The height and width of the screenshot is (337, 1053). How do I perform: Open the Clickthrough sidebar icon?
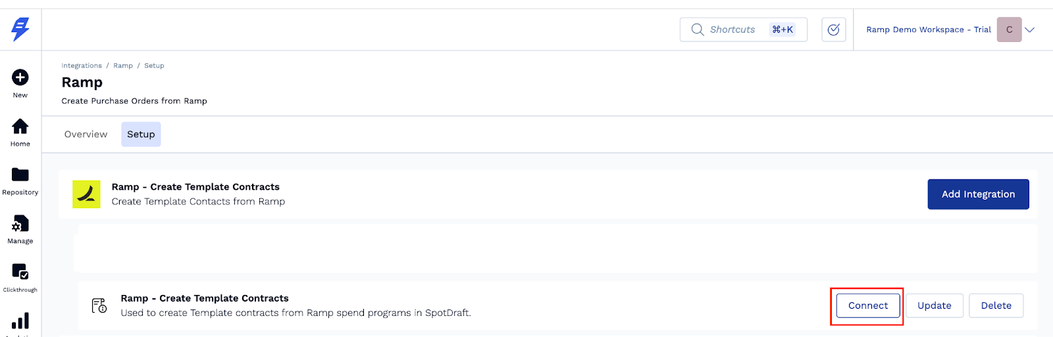point(20,271)
